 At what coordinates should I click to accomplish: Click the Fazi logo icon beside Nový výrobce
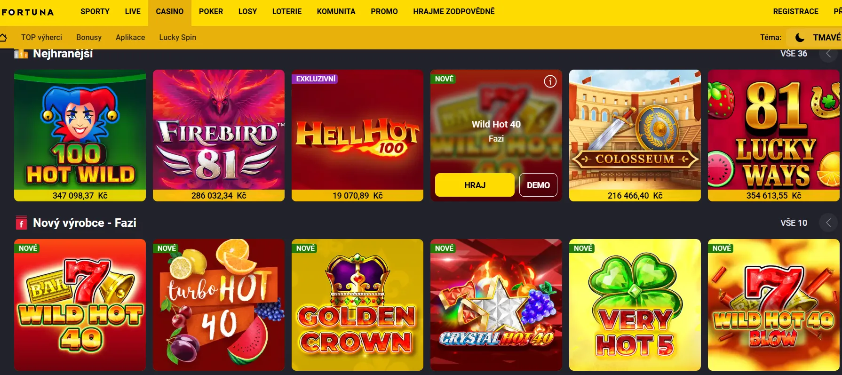tap(21, 223)
